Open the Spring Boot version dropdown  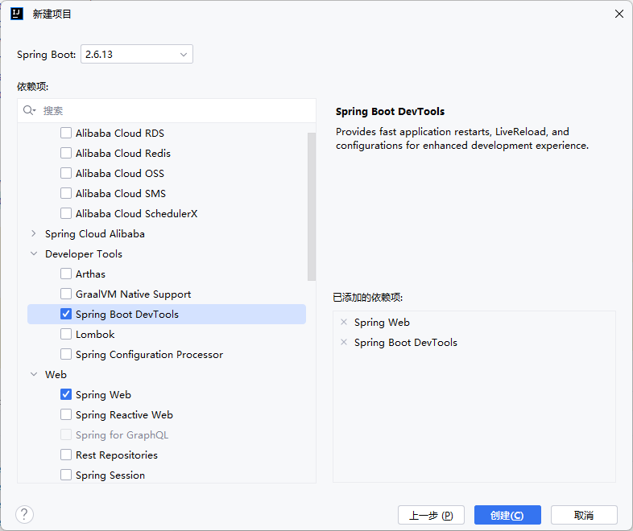(x=137, y=54)
